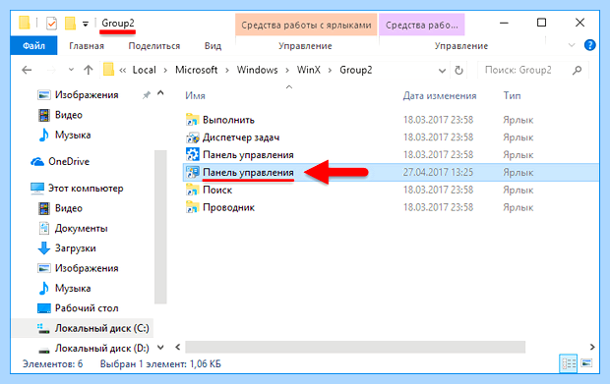The width and height of the screenshot is (610, 384).
Task: Select Локальный диск (C:)
Action: click(x=101, y=328)
